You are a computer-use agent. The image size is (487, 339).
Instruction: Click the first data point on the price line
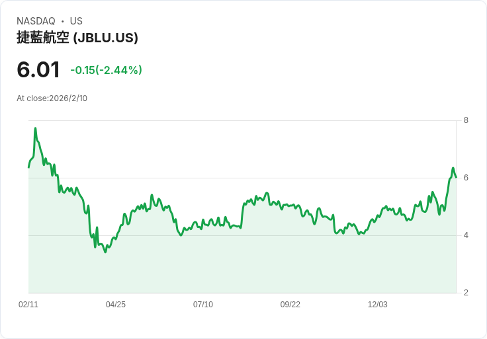point(29,167)
